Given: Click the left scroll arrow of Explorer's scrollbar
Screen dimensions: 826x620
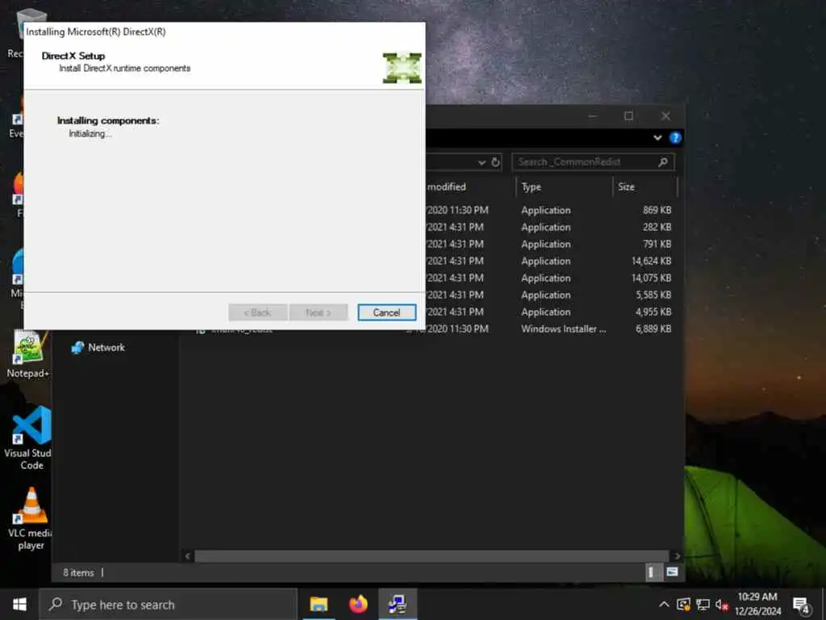Looking at the screenshot, I should coord(187,555).
